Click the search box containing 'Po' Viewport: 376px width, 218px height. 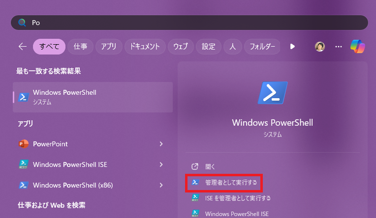click(189, 23)
